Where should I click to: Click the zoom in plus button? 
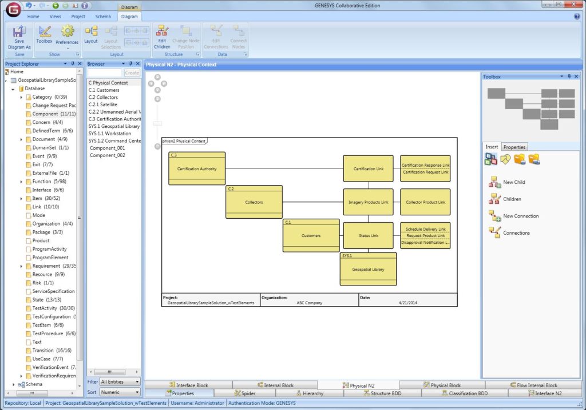coord(158,99)
